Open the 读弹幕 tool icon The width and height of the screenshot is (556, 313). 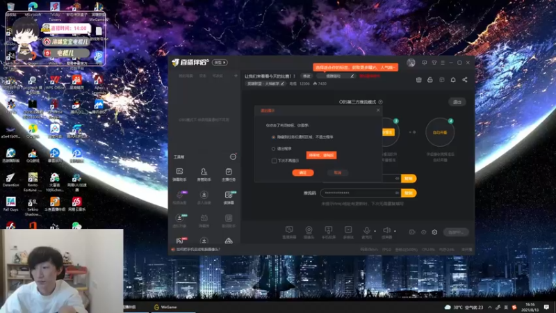click(229, 198)
